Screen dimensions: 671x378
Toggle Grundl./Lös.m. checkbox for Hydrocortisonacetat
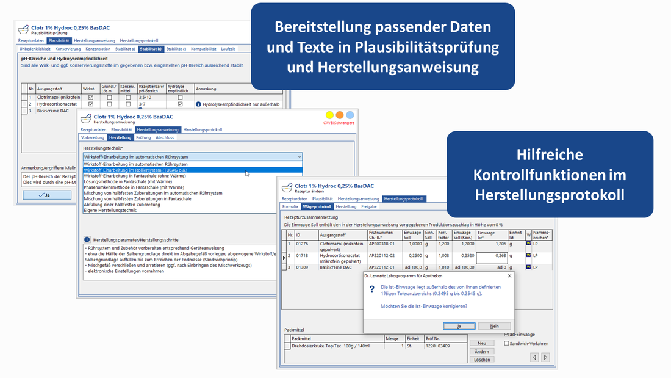coord(109,104)
